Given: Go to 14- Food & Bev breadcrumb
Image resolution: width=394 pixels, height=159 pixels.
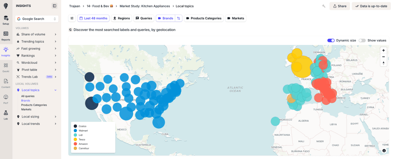Looking at the screenshot, I should 100,6.
